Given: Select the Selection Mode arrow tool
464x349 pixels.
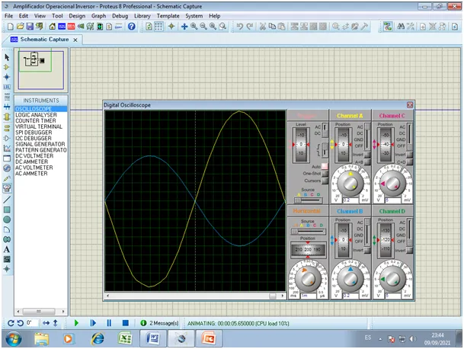Looking at the screenshot, I should coord(7,57).
